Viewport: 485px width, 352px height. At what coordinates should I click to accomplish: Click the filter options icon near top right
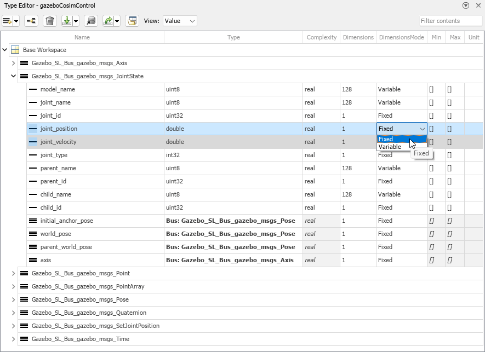(467, 4)
